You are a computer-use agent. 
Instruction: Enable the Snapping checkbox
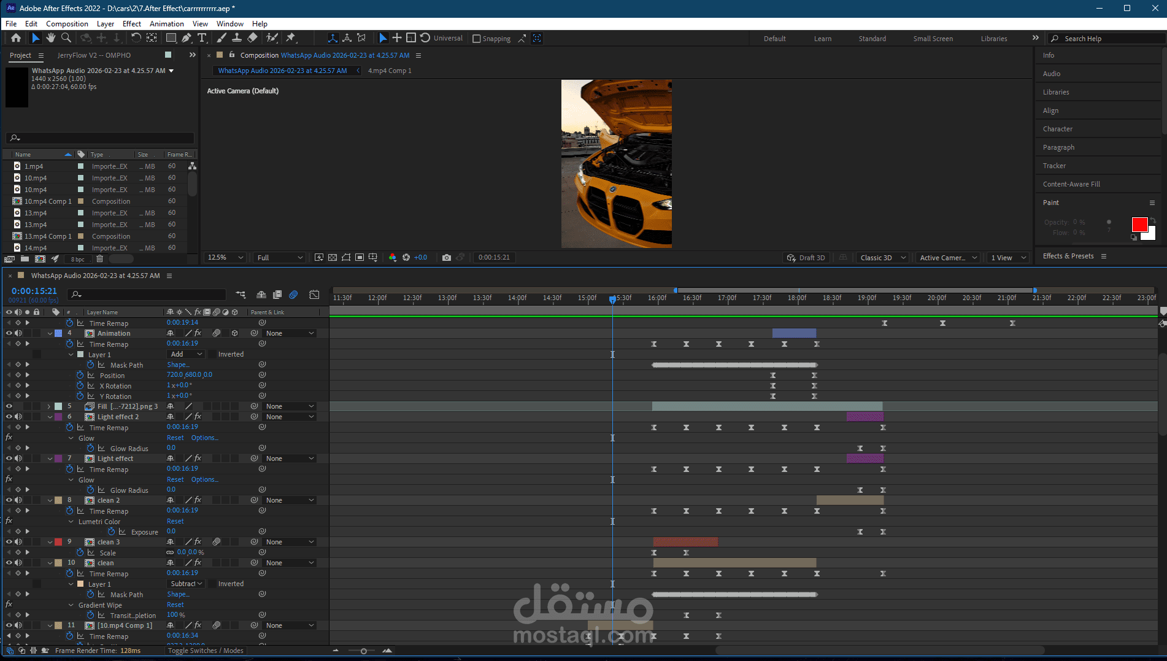[x=477, y=39]
